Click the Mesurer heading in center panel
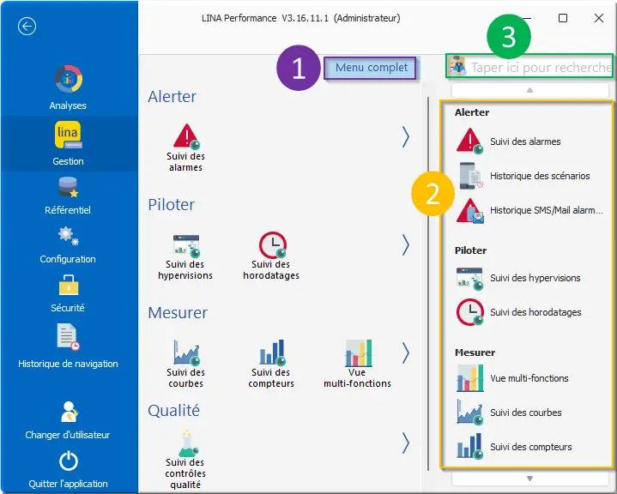 (x=178, y=313)
